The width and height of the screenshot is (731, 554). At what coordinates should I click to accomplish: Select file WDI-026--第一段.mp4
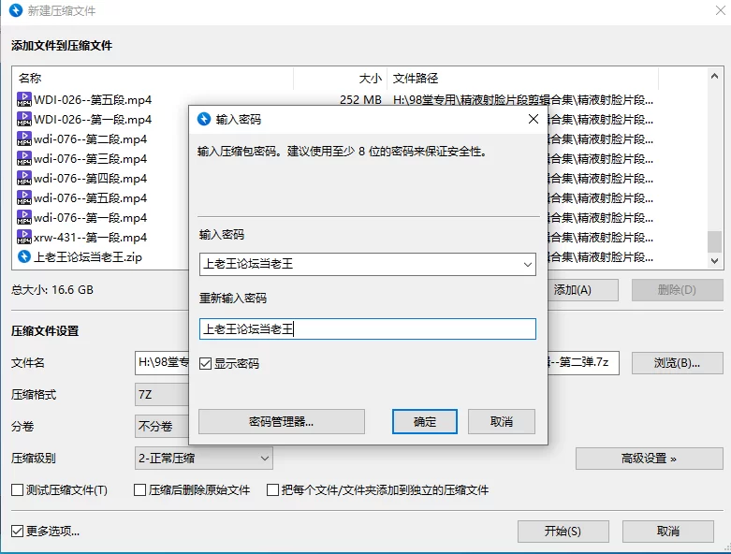point(93,119)
